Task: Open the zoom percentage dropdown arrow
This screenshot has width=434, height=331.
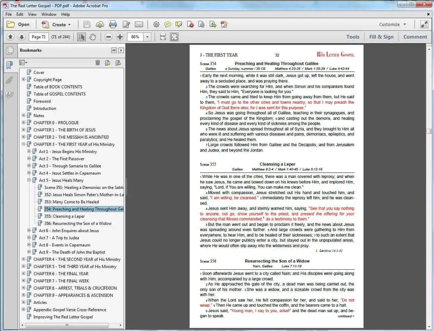Action: tap(147, 37)
